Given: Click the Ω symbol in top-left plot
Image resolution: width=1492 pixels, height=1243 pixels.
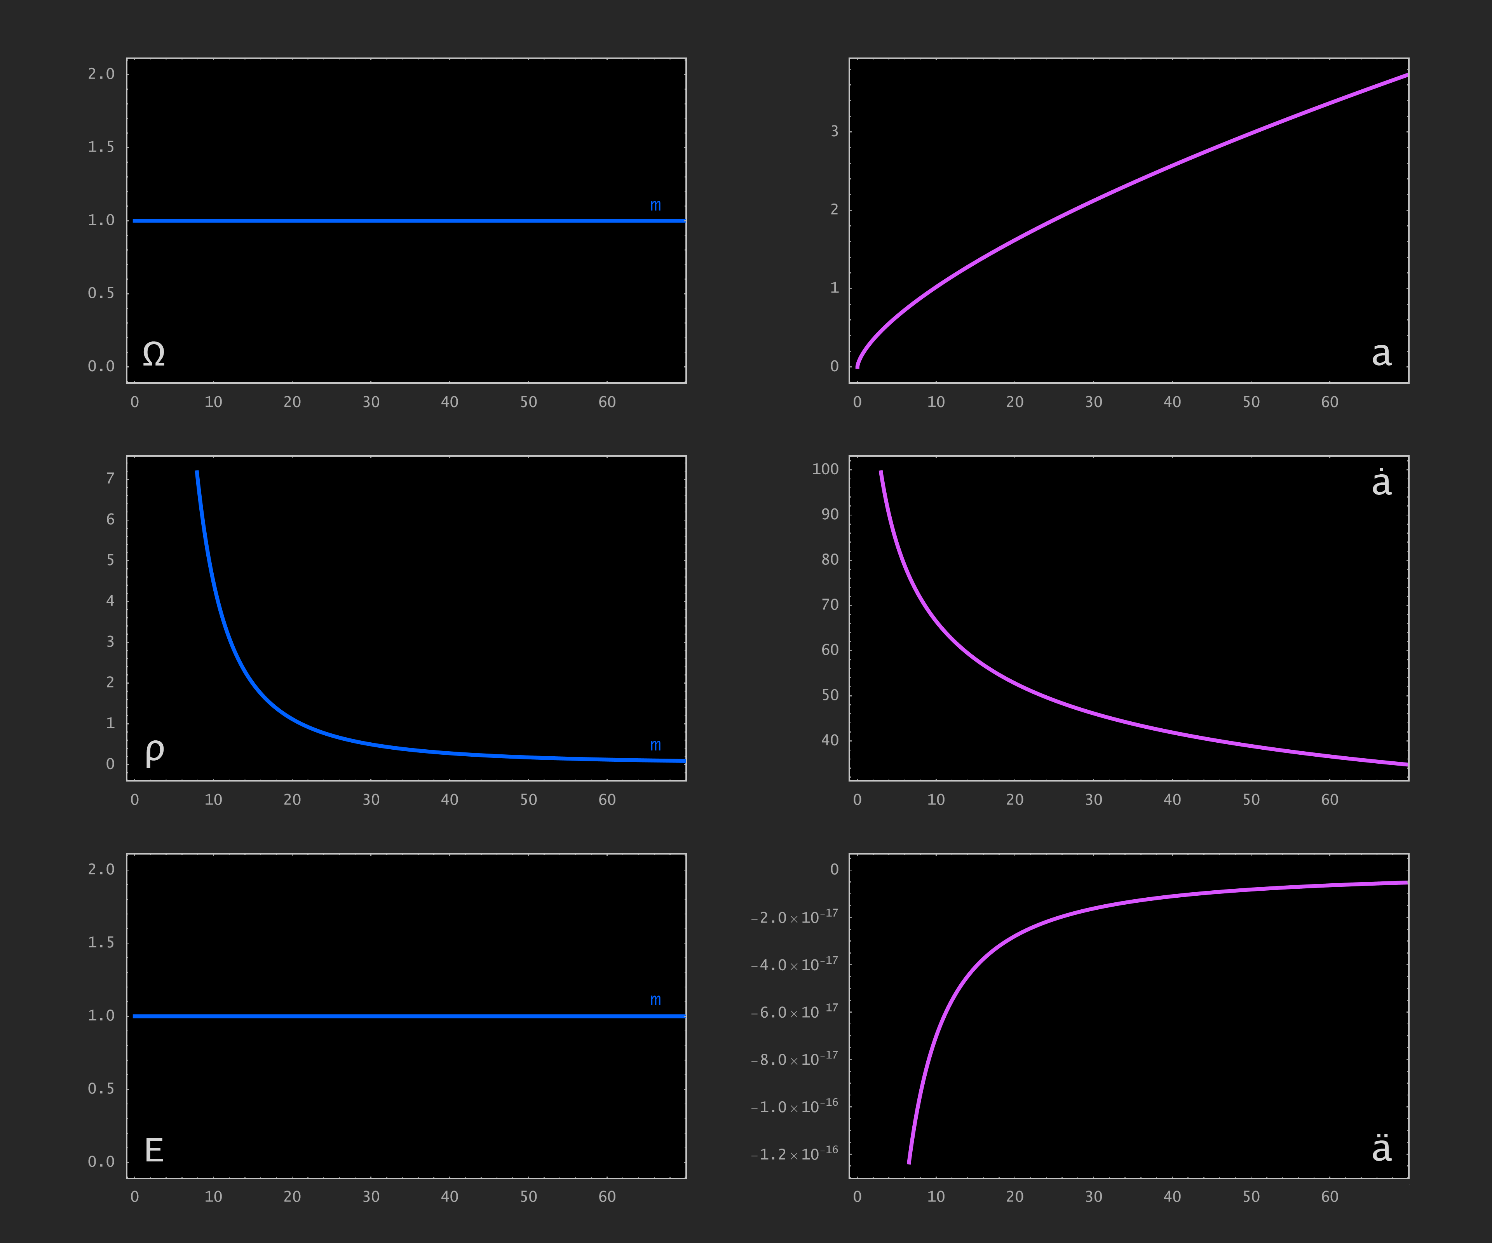Looking at the screenshot, I should (153, 354).
